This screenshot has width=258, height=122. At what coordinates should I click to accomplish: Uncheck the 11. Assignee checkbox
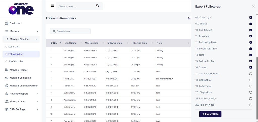click(251, 36)
